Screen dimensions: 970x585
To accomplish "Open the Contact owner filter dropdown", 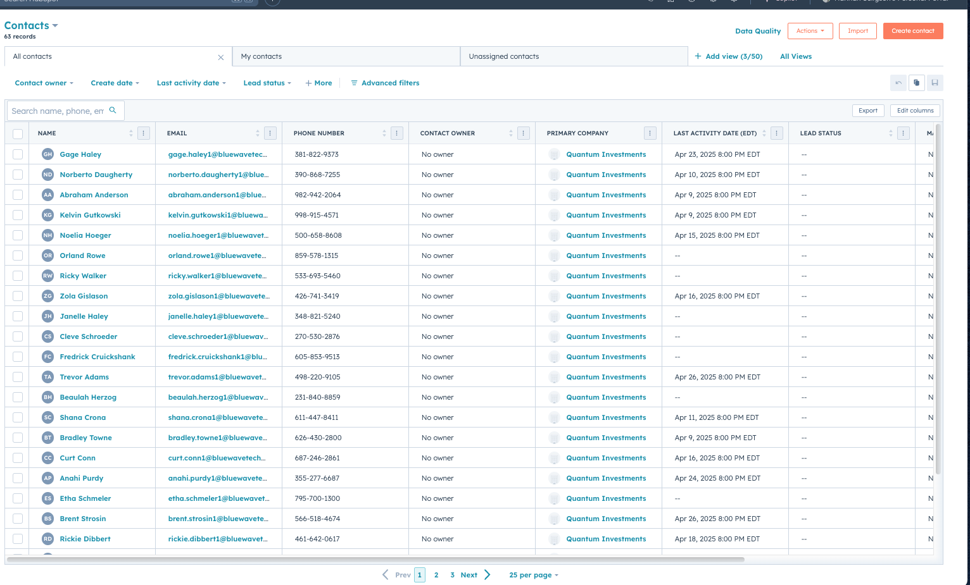I will pos(43,83).
